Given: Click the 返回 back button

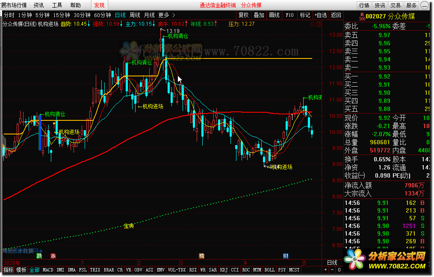Looking at the screenshot, I should pyautogui.click(x=336, y=15).
